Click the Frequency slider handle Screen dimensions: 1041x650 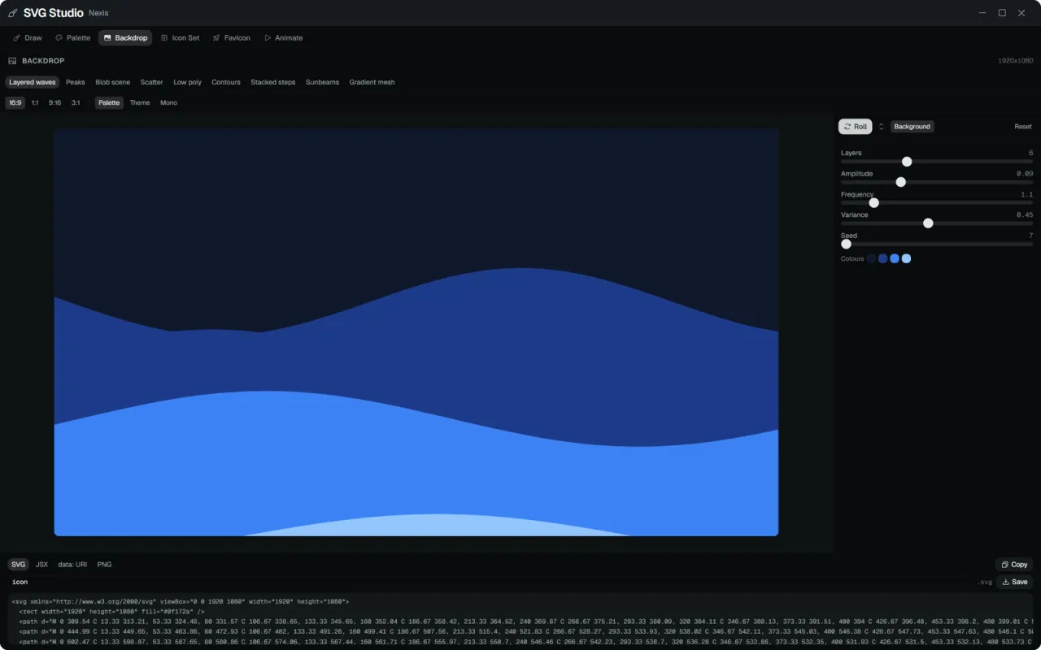(874, 203)
